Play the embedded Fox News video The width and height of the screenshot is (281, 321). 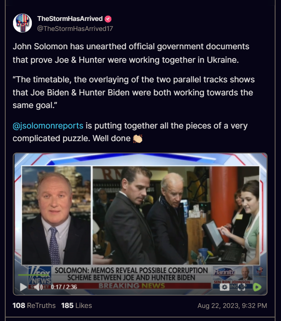23,287
